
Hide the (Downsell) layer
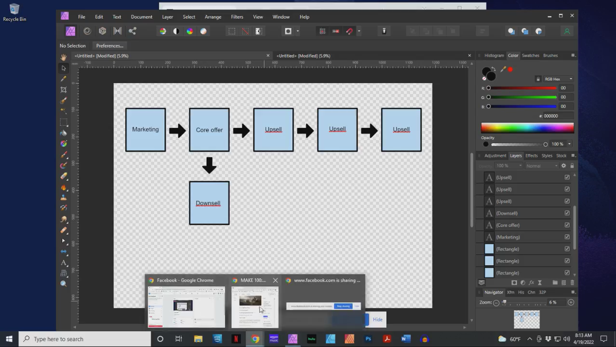[567, 213]
